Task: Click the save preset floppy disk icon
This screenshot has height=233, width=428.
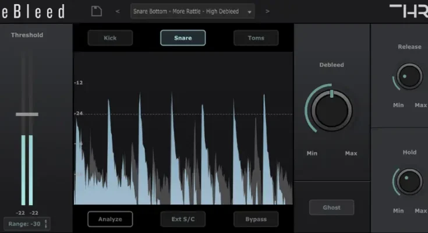Action: point(97,11)
